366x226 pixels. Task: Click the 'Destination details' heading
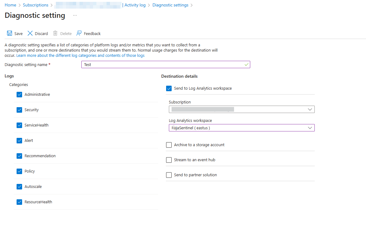click(x=179, y=76)
